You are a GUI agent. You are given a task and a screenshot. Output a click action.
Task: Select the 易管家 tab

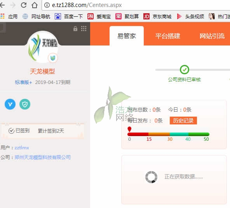tap(127, 36)
